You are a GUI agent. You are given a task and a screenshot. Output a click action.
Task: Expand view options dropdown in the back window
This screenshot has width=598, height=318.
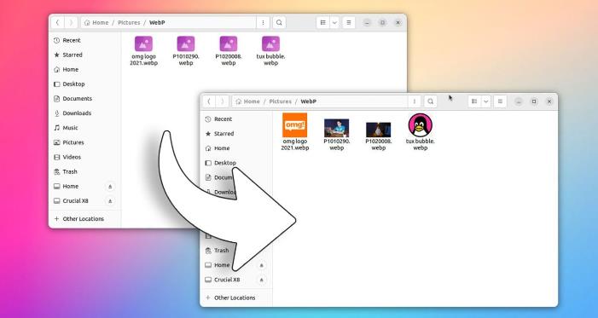[x=334, y=22]
